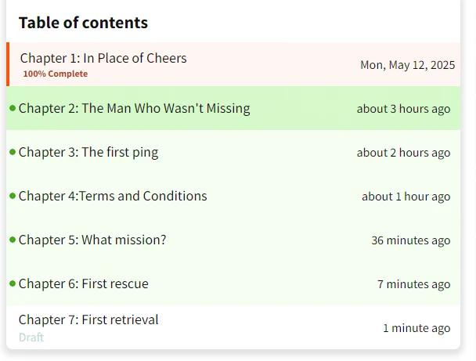Open Chapter 3: The first ping
The image size is (476, 361).
233,152
